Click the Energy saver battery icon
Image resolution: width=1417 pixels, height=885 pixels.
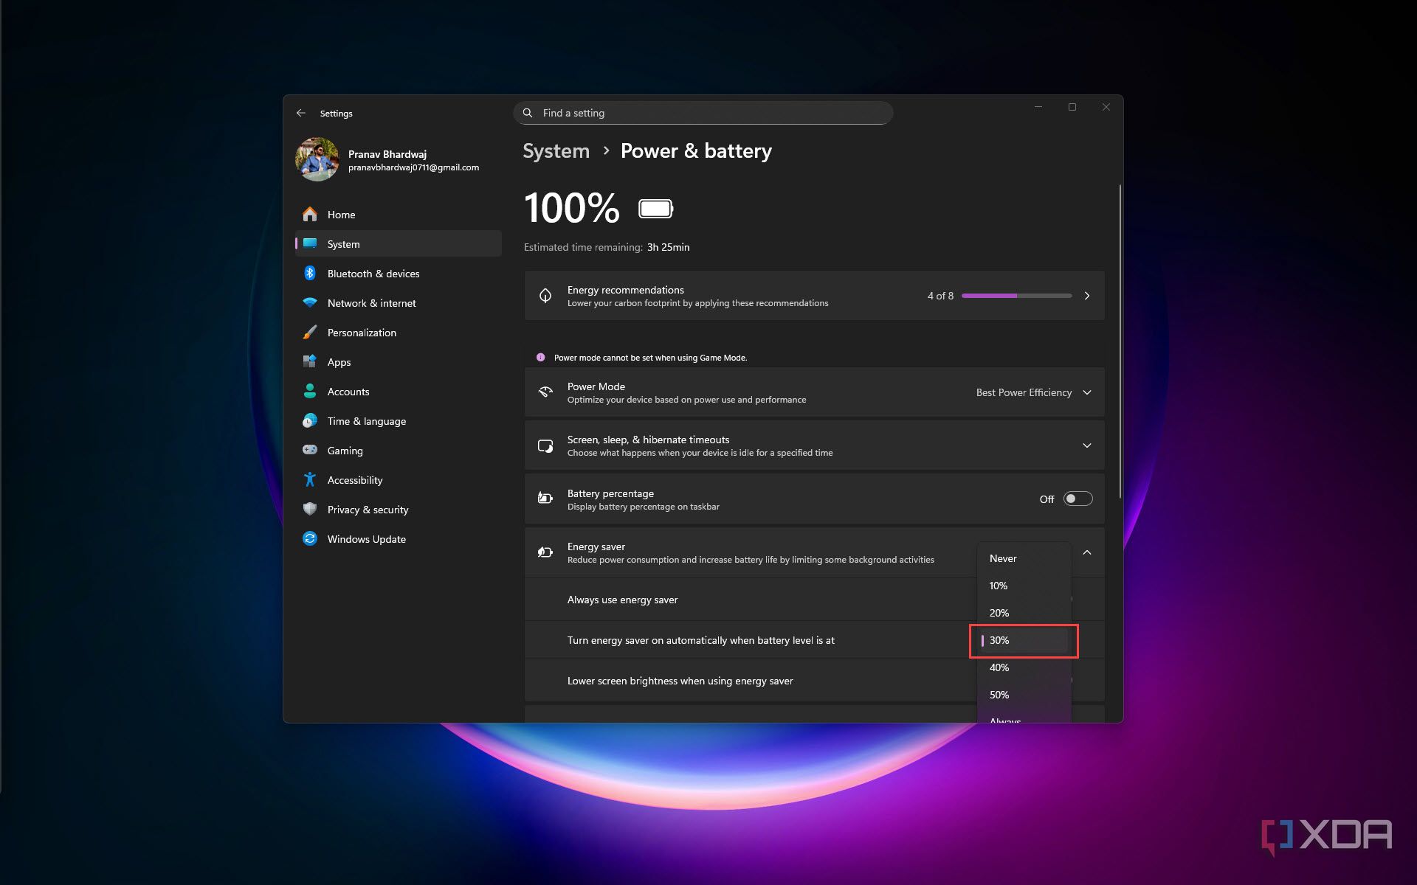545,552
